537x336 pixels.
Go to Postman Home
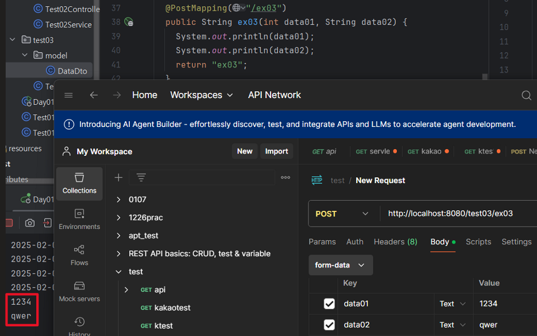tap(145, 95)
